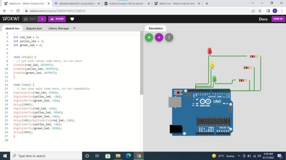The height and width of the screenshot is (160, 286).
Task: Open File Explorer from the taskbar
Action: [x=118, y=156]
